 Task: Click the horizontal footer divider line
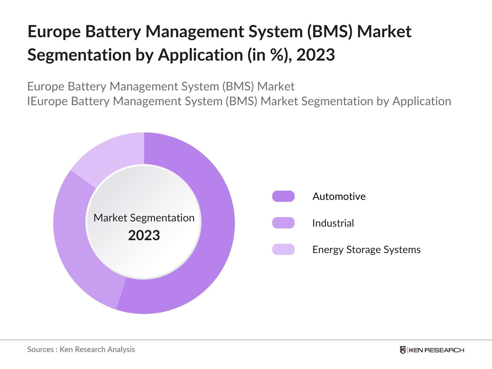tap(246, 340)
